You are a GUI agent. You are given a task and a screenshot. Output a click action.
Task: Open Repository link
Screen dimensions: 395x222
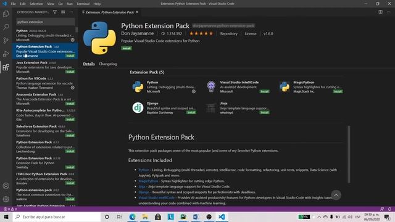(229, 33)
